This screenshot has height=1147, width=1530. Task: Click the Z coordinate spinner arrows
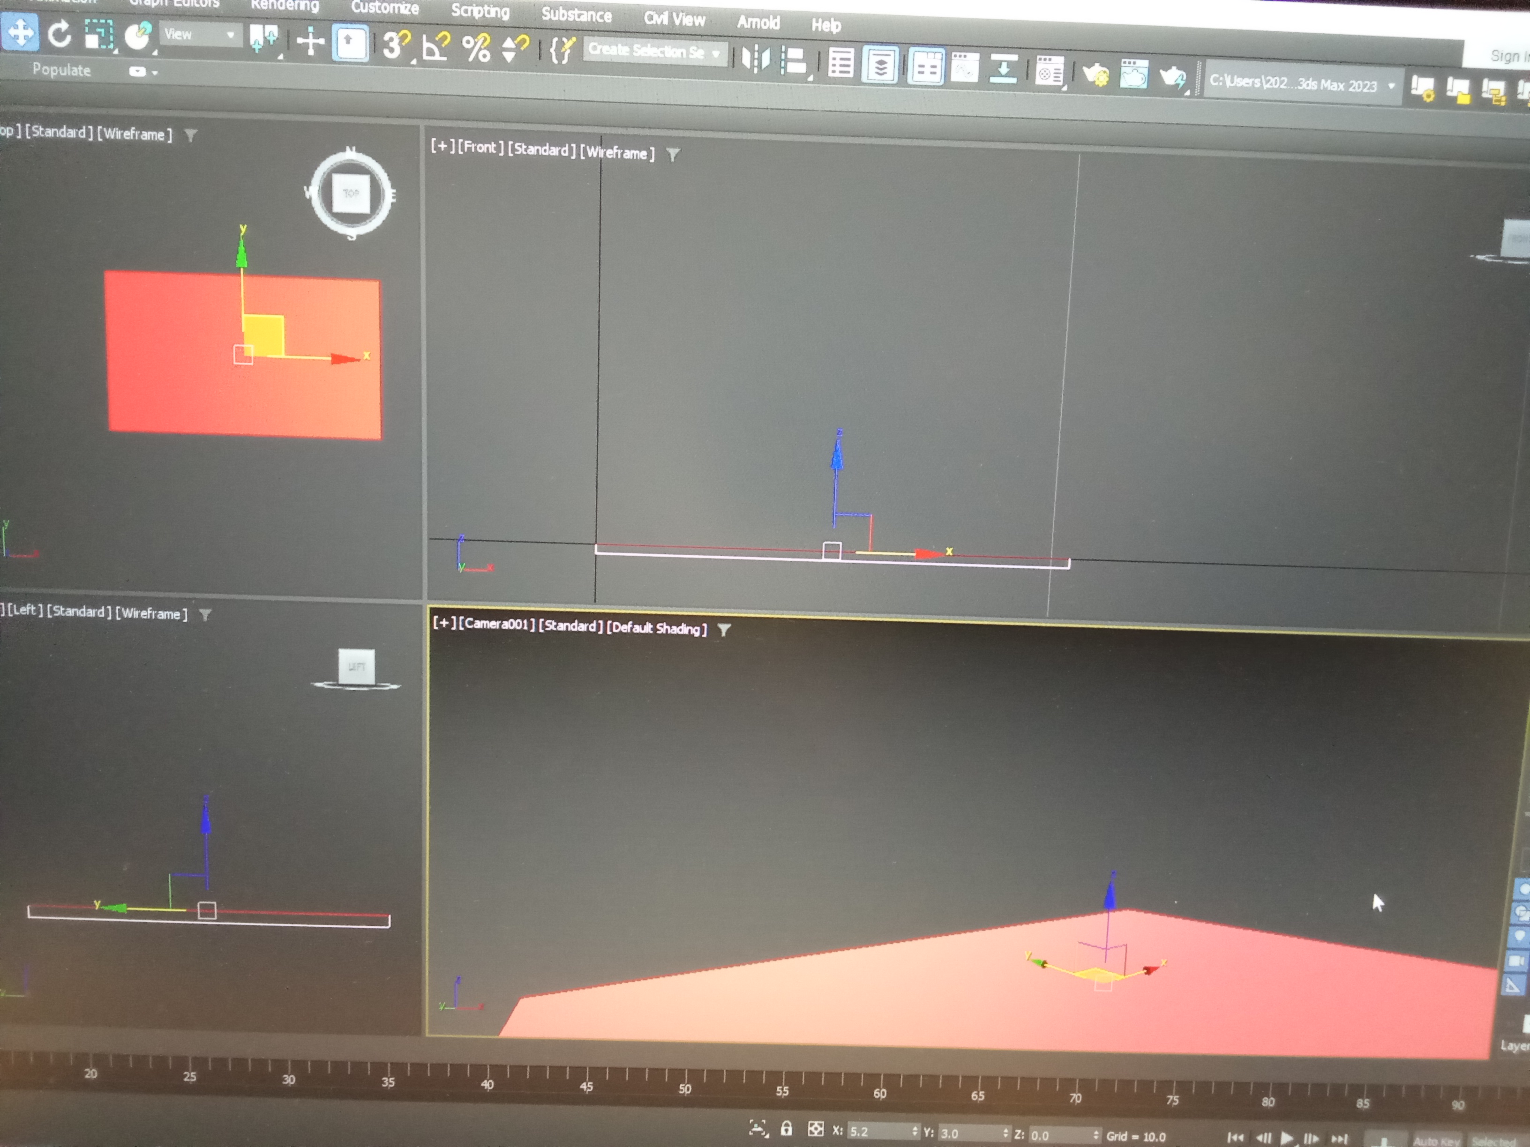(x=1095, y=1136)
